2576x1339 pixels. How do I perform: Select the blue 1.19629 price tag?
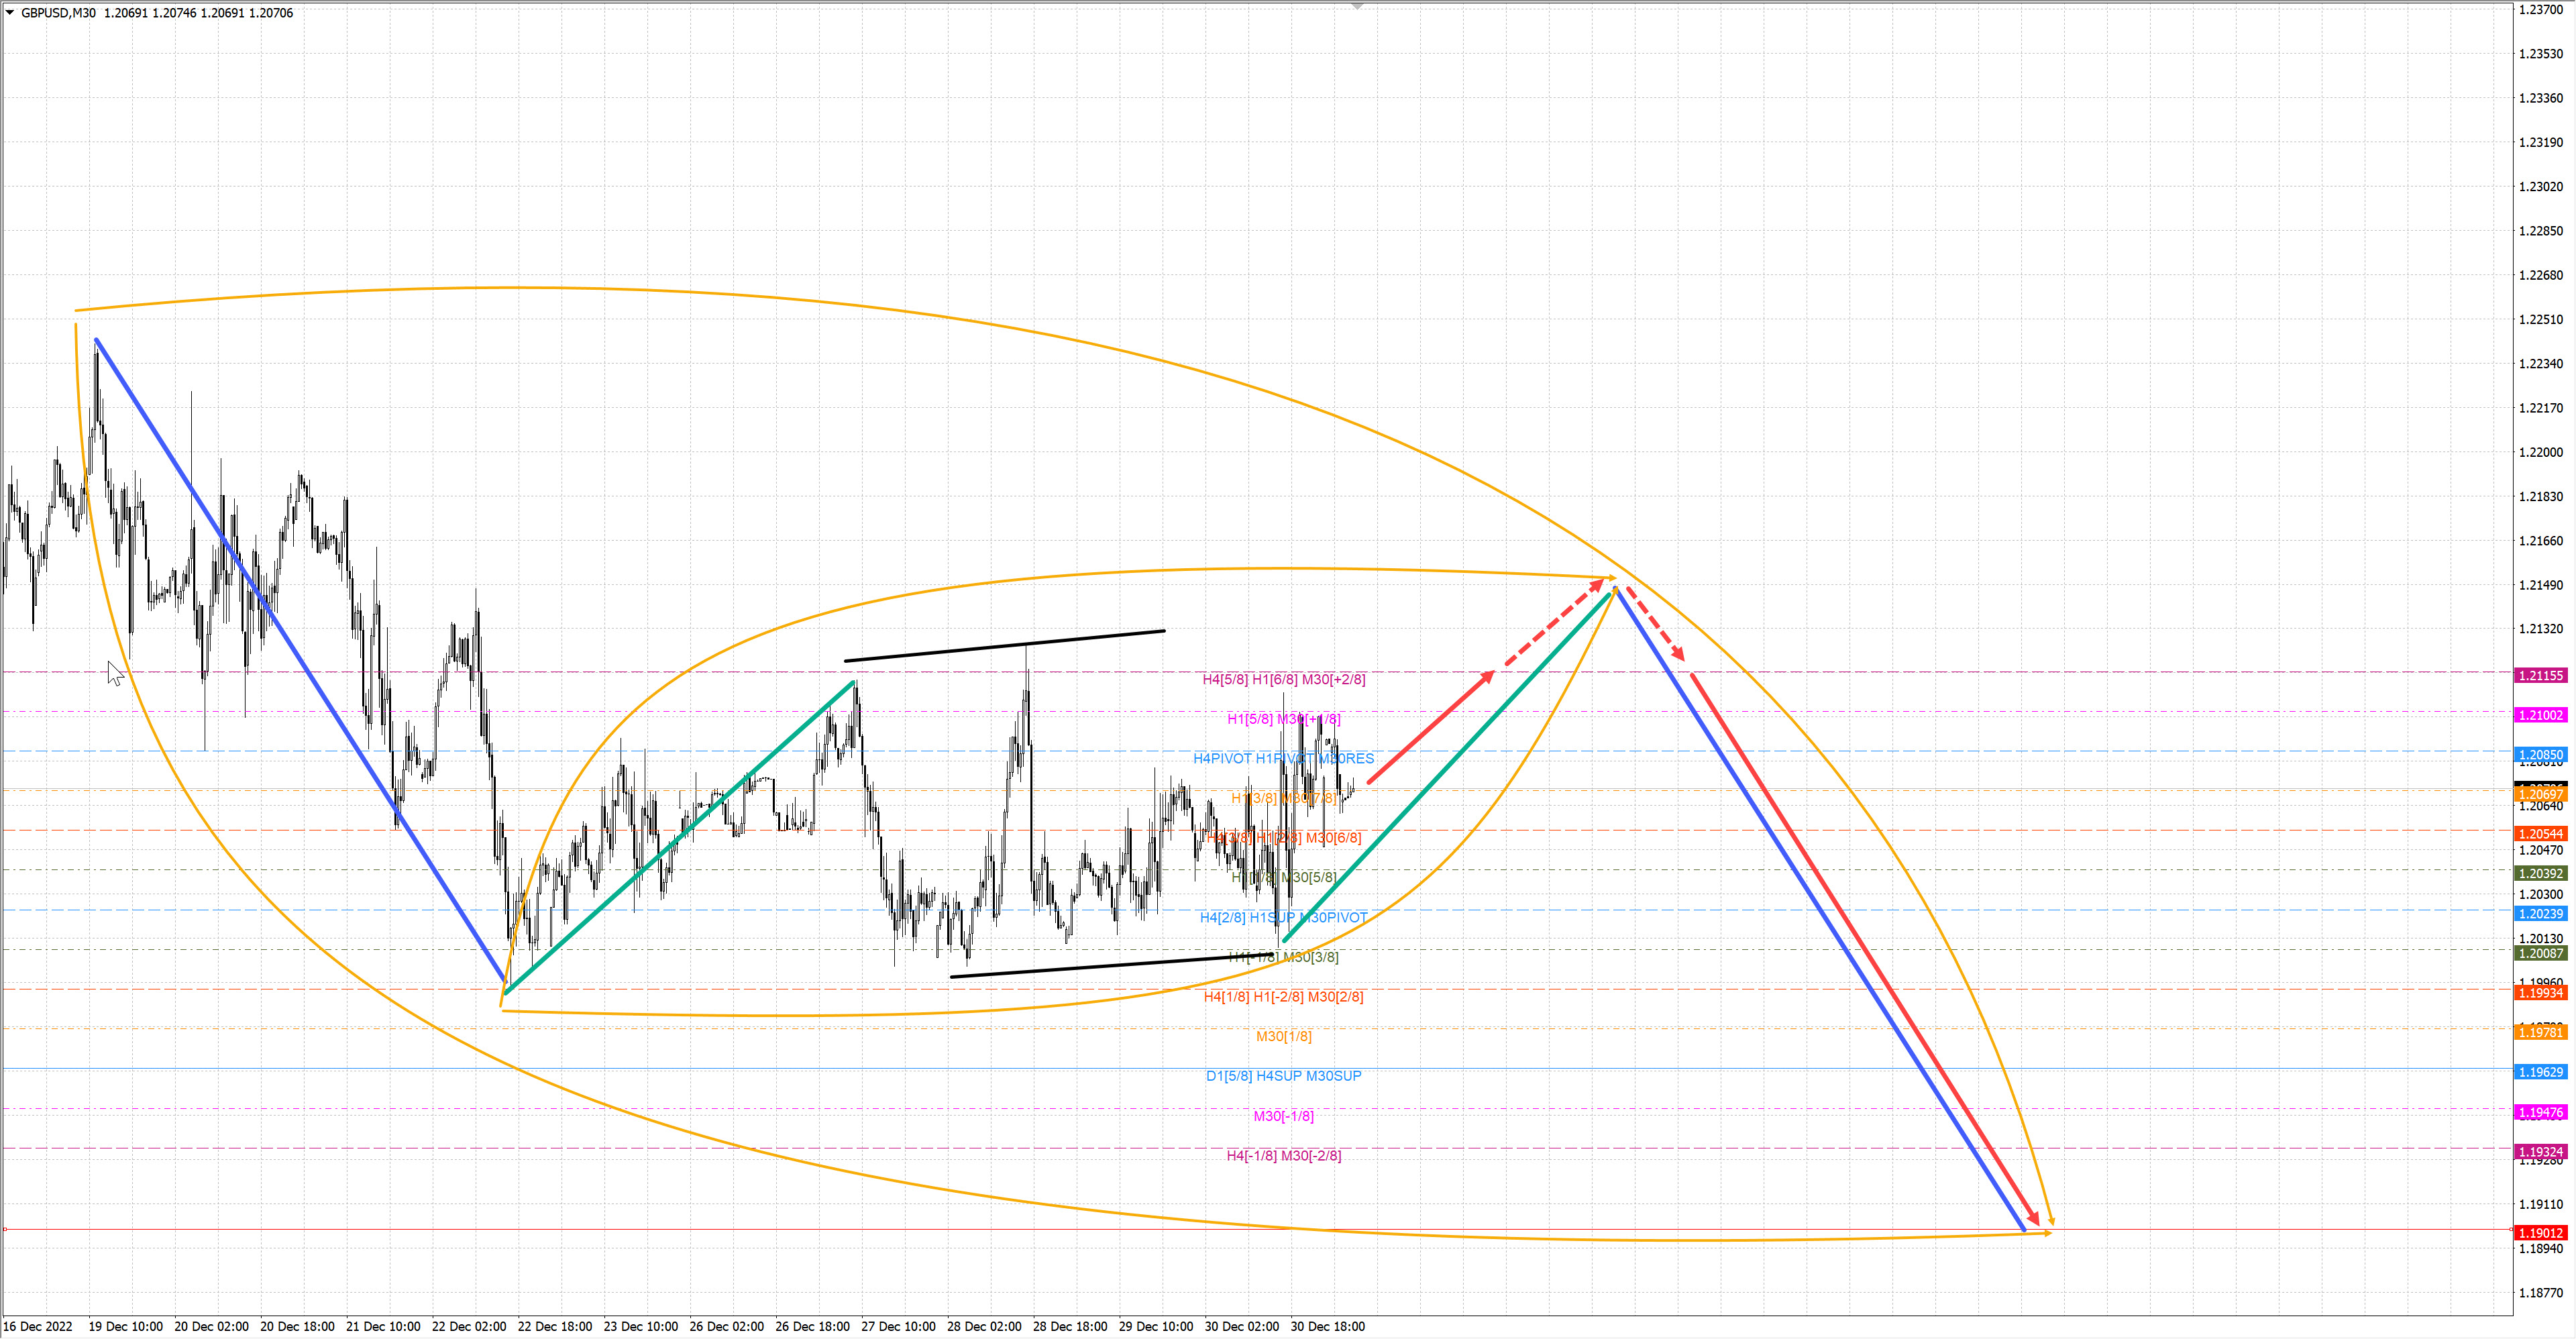point(2540,1072)
